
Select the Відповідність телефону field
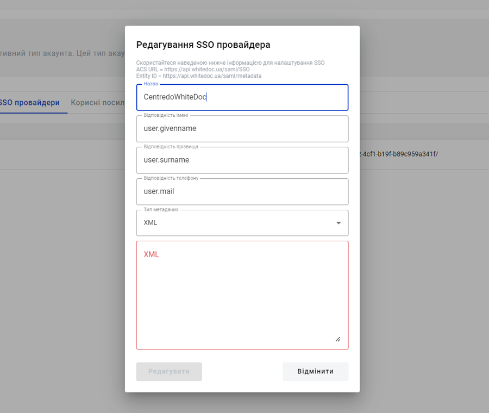242,192
